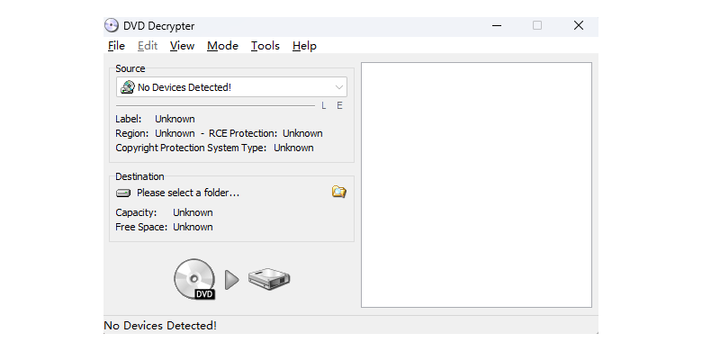Screen dimensions: 702x351
Task: Click "Please select a folder…" text
Action: point(188,193)
